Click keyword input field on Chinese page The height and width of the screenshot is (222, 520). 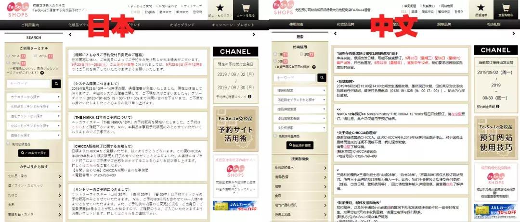(295, 78)
